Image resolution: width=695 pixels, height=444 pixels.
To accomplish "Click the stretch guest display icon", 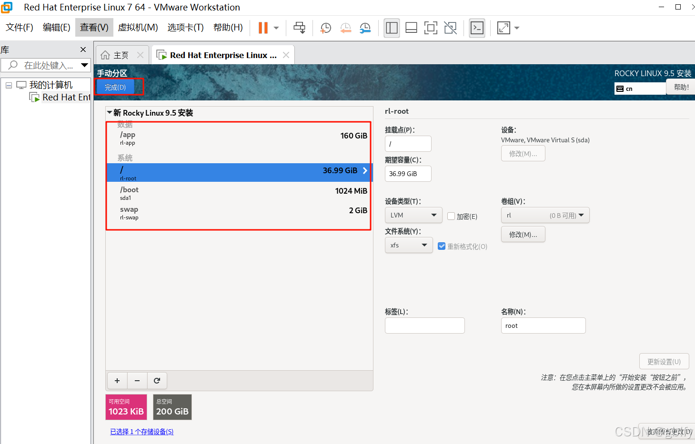I will pos(504,28).
